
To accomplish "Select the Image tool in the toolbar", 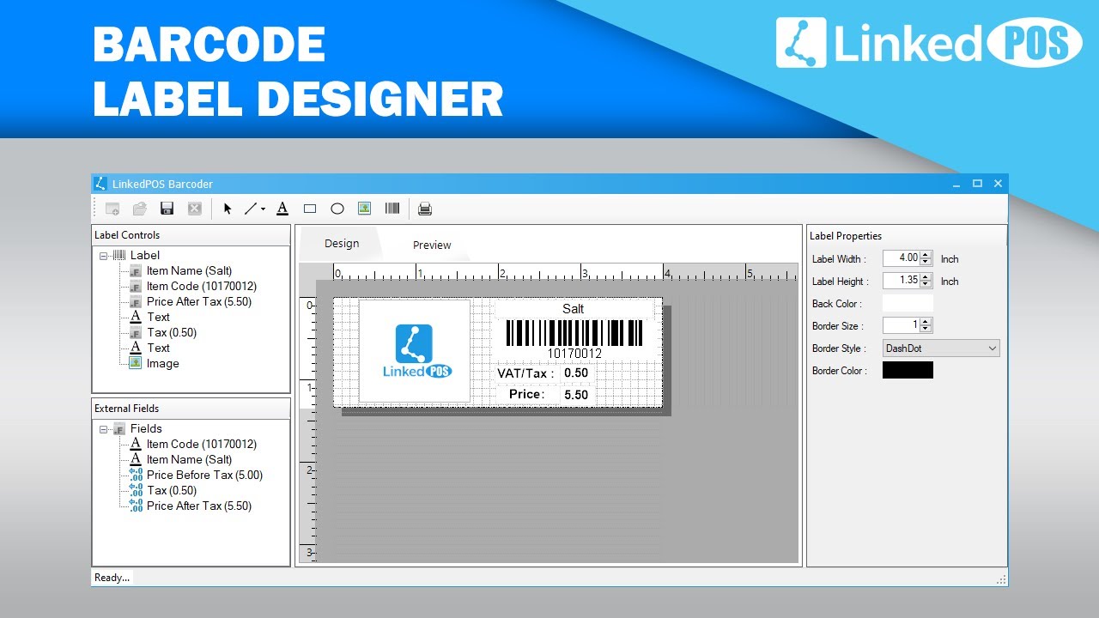I will tap(365, 209).
